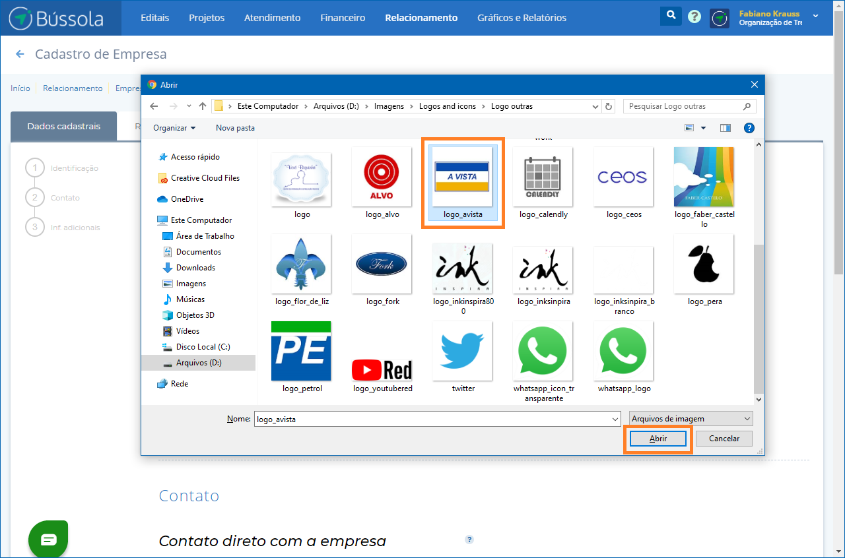Open the Projetos menu

tap(207, 18)
